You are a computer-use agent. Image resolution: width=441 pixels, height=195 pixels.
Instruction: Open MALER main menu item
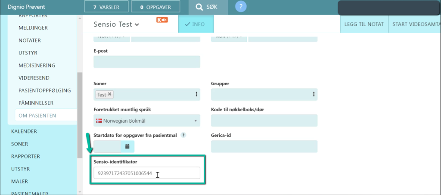point(19,182)
